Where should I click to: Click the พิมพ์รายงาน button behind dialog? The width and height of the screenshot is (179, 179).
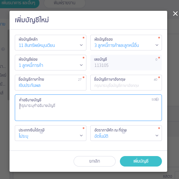[65, 3]
